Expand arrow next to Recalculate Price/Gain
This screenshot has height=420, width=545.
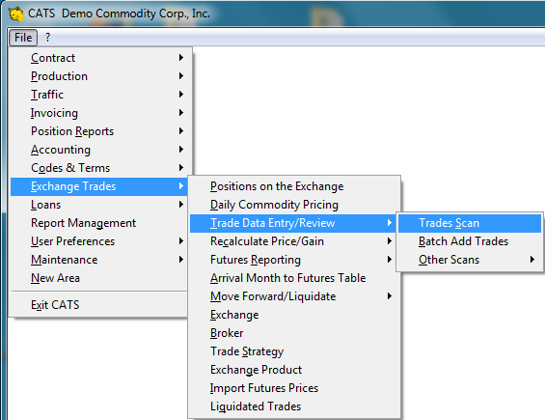point(390,241)
